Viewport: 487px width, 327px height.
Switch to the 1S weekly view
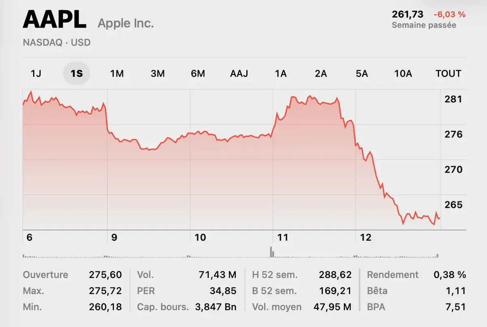(77, 73)
